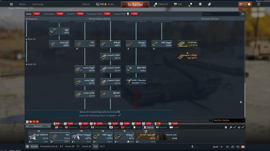This screenshot has width=270, height=151.
Task: Open the contacts list icon
Action: coord(228,147)
